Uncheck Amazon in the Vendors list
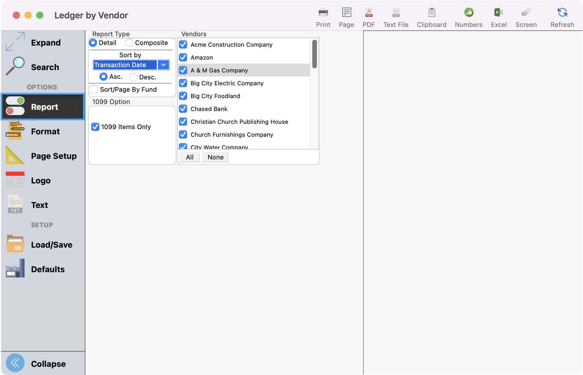This screenshot has width=583, height=375. tap(183, 57)
